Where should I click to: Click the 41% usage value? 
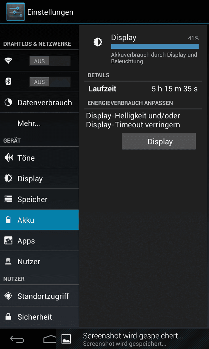click(193, 38)
